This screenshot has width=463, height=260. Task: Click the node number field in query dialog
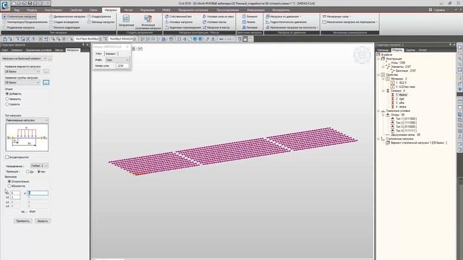122,66
